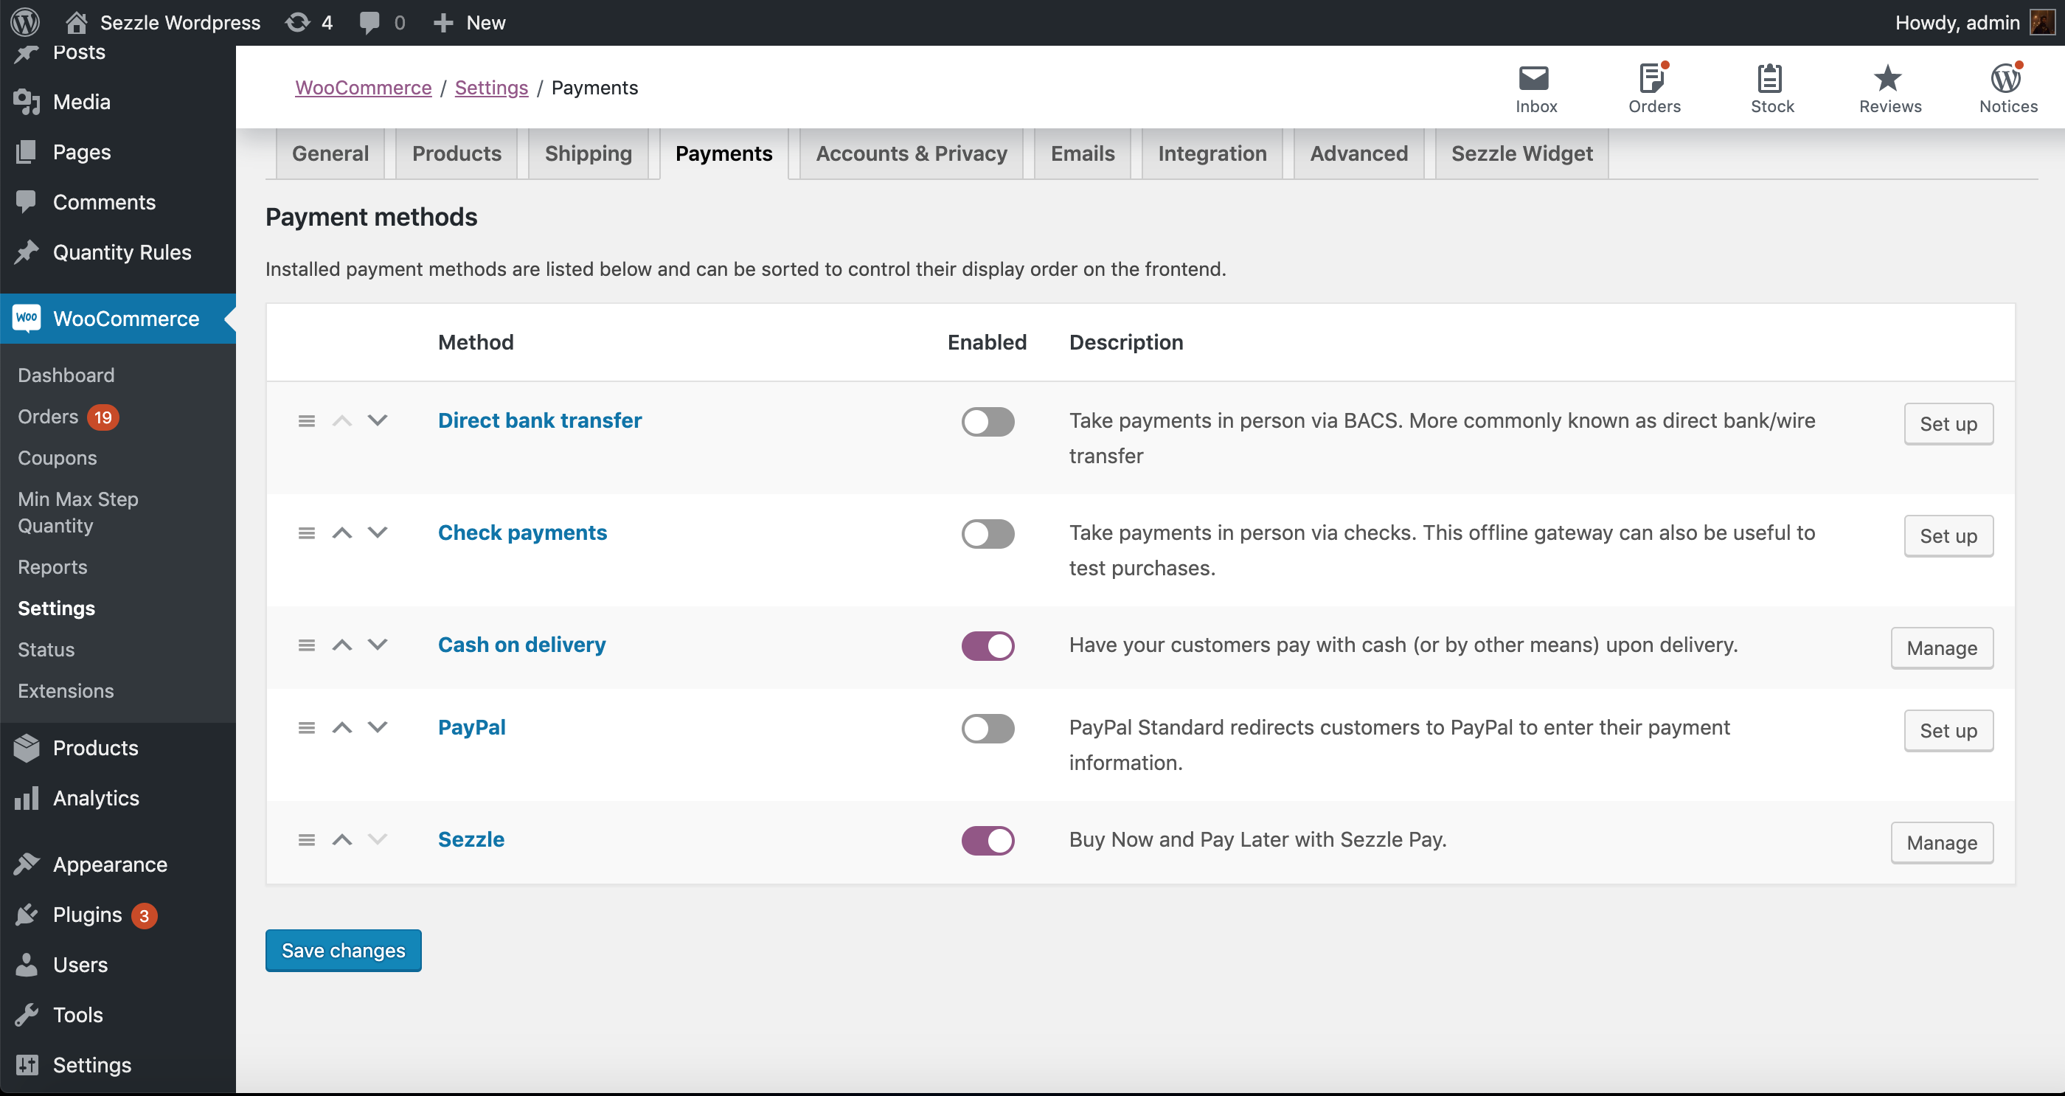Switch to the Sezzle Widget tab
This screenshot has height=1096, width=2065.
coord(1521,154)
